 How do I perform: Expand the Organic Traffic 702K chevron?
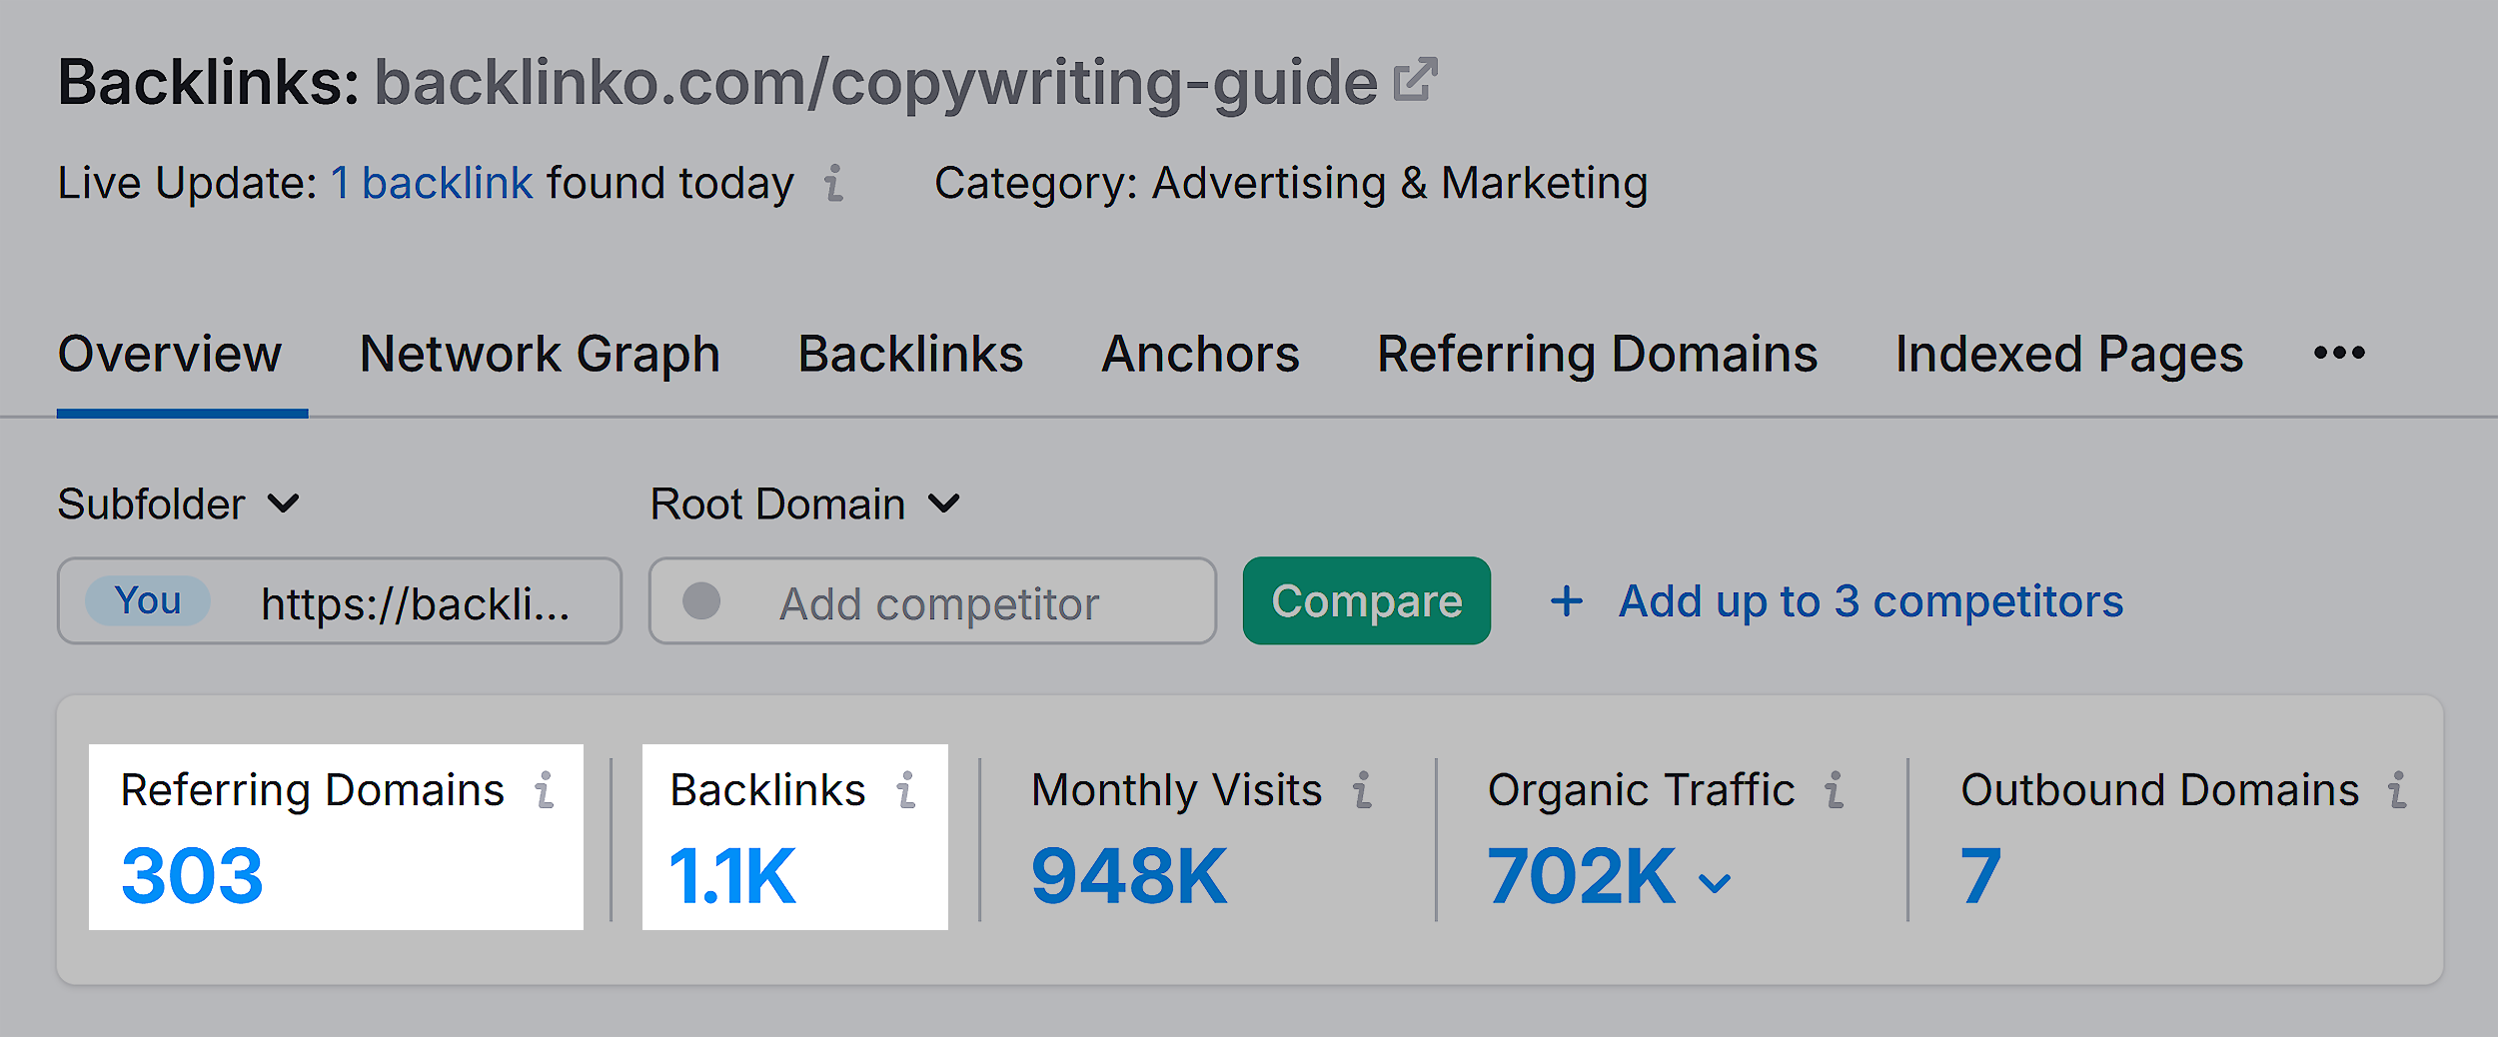coord(1715,883)
